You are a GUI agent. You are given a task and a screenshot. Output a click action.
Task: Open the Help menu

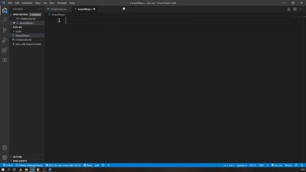72,3
